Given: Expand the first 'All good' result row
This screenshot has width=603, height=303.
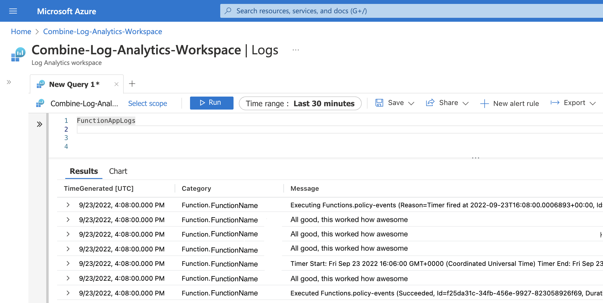Looking at the screenshot, I should coord(68,220).
